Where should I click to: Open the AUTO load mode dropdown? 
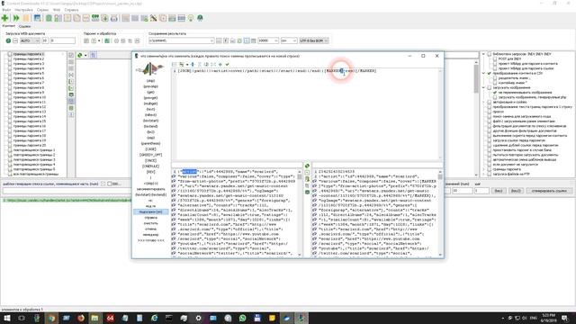(30, 40)
